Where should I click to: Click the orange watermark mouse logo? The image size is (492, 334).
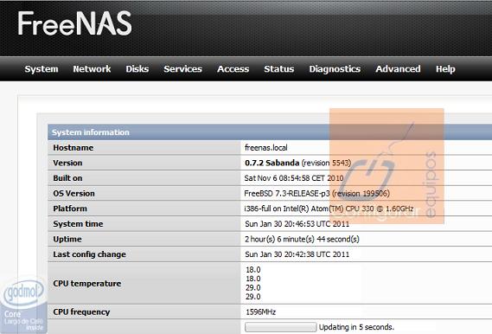(387, 166)
